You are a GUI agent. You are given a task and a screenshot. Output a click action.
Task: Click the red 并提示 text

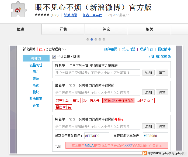[119, 119]
